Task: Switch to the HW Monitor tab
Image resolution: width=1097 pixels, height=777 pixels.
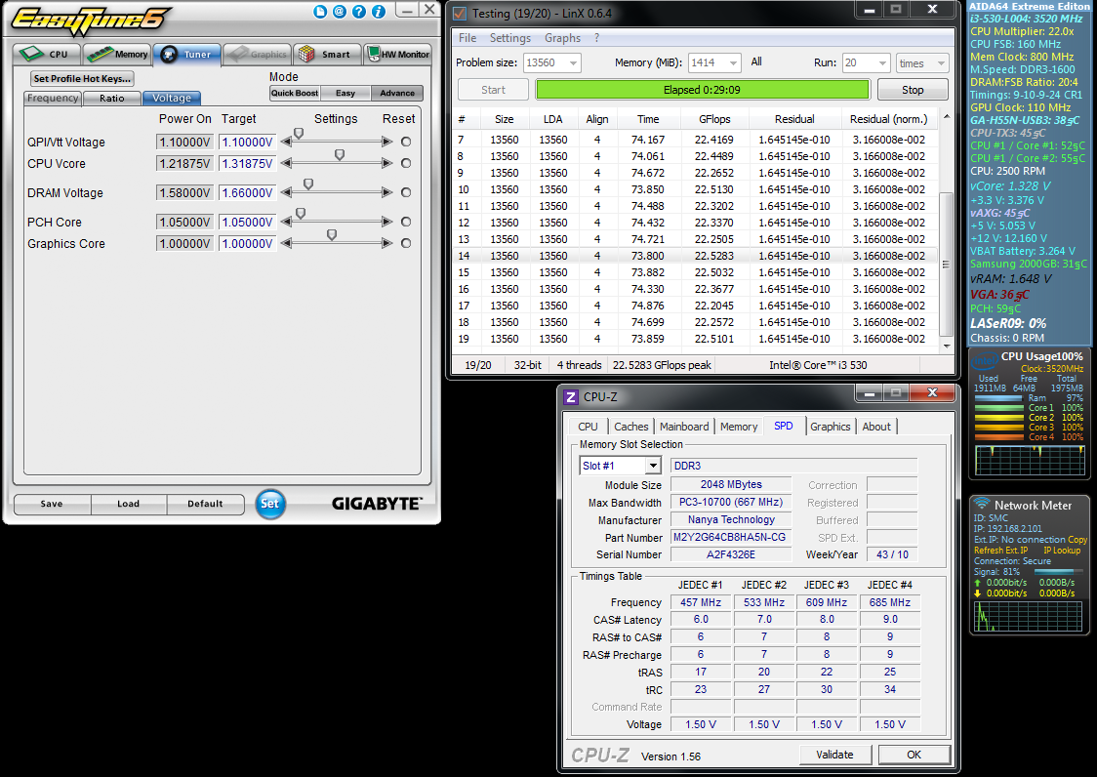Action: tap(398, 55)
